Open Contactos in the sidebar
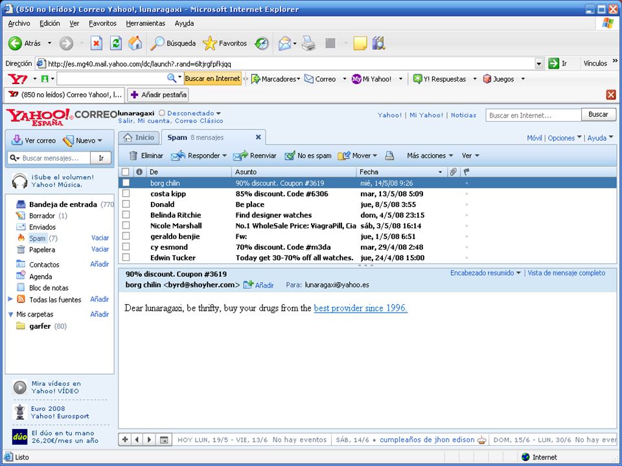 click(x=44, y=264)
